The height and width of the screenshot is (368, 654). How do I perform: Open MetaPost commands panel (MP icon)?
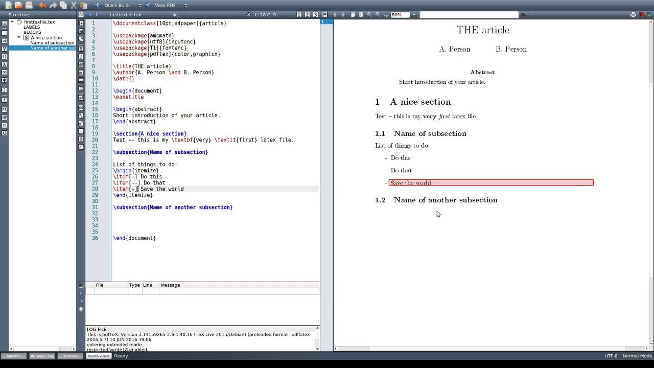[4, 118]
